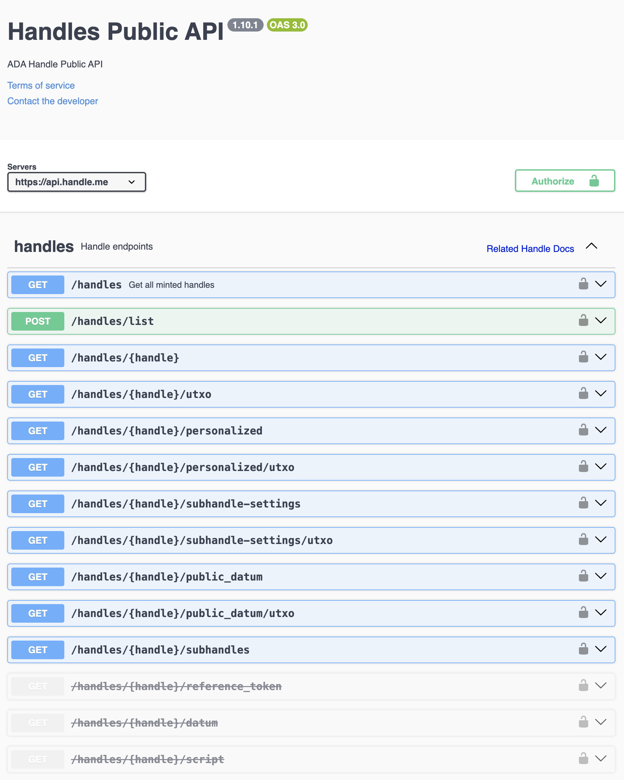Image resolution: width=624 pixels, height=780 pixels.
Task: Expand the GET /handles endpoint chevron
Action: [600, 284]
